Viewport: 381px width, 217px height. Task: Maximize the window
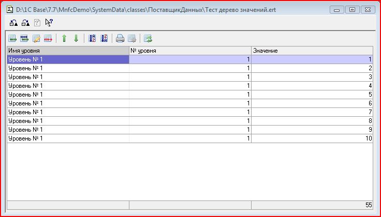[352, 9]
